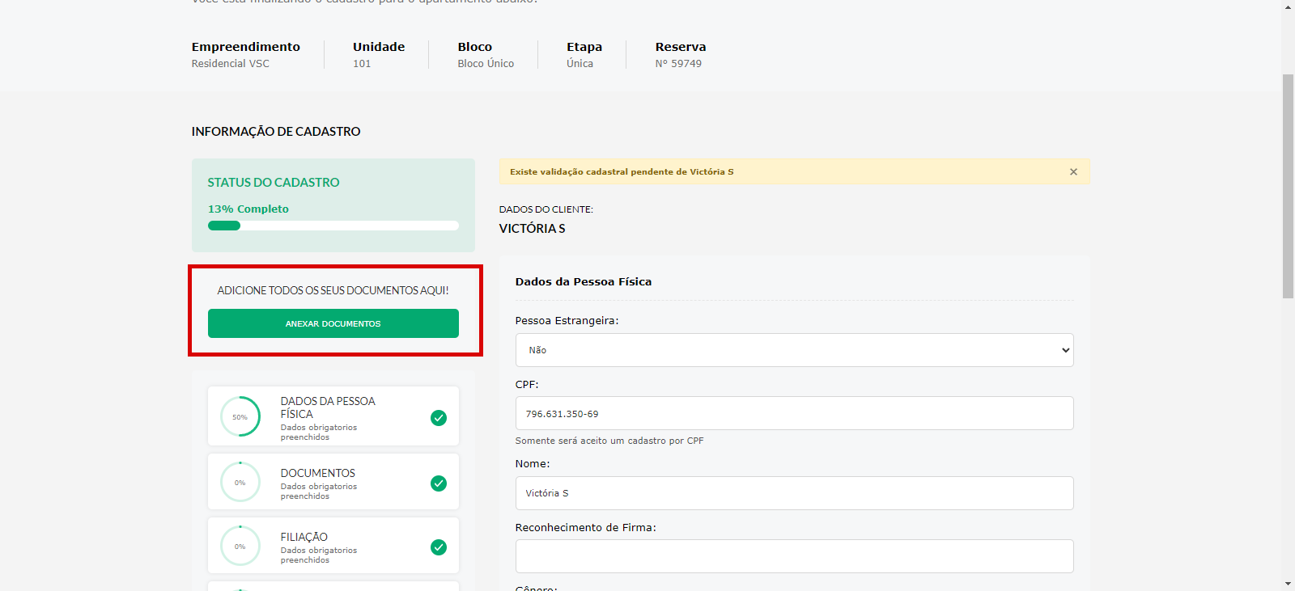Click the 'VICTÓRIA S' client name heading
The image size is (1295, 591).
[x=533, y=229]
